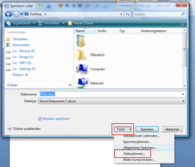Viewport: 195px width, 167px height.
Task: Select the unnamed user folder icon
Action: pos(81,41)
